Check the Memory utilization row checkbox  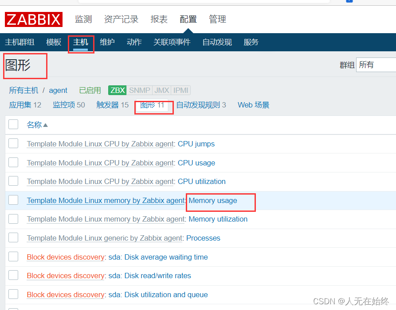[x=13, y=219]
